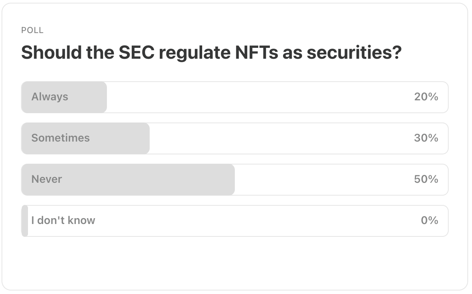Click the unfilled white part of Sometimes bar
The height and width of the screenshot is (294, 472).
[280, 138]
